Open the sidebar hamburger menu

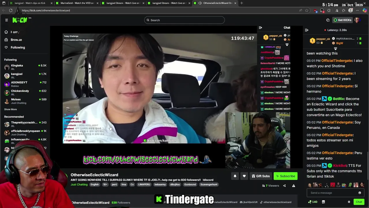click(x=6, y=20)
